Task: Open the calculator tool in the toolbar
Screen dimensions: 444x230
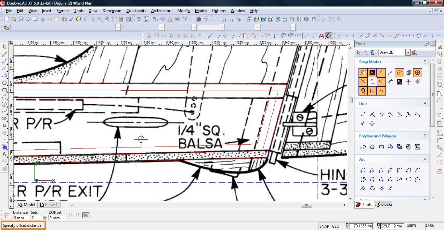Action: [x=121, y=19]
